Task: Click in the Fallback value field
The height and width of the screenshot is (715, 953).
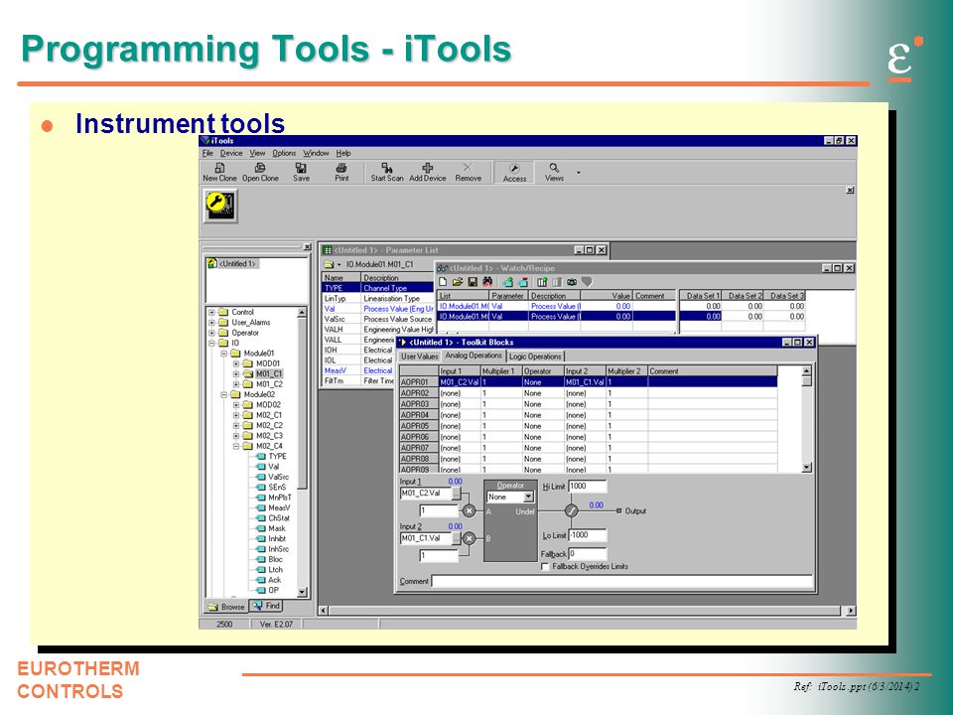Action: tap(587, 554)
